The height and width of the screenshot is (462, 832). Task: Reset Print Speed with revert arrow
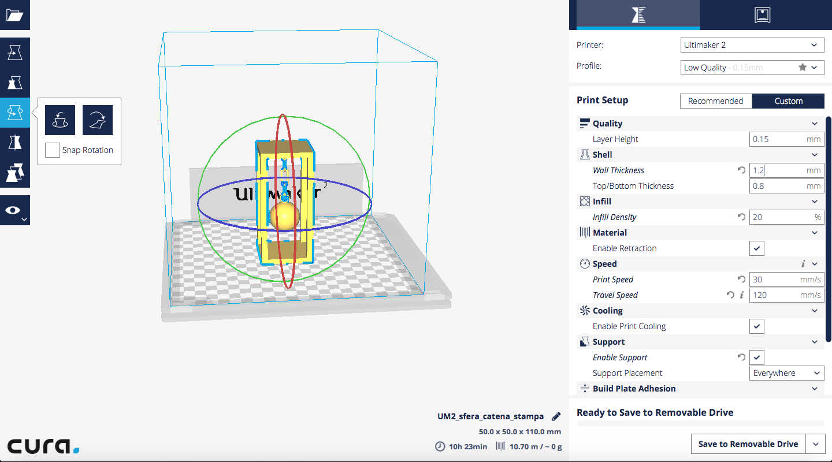point(741,280)
